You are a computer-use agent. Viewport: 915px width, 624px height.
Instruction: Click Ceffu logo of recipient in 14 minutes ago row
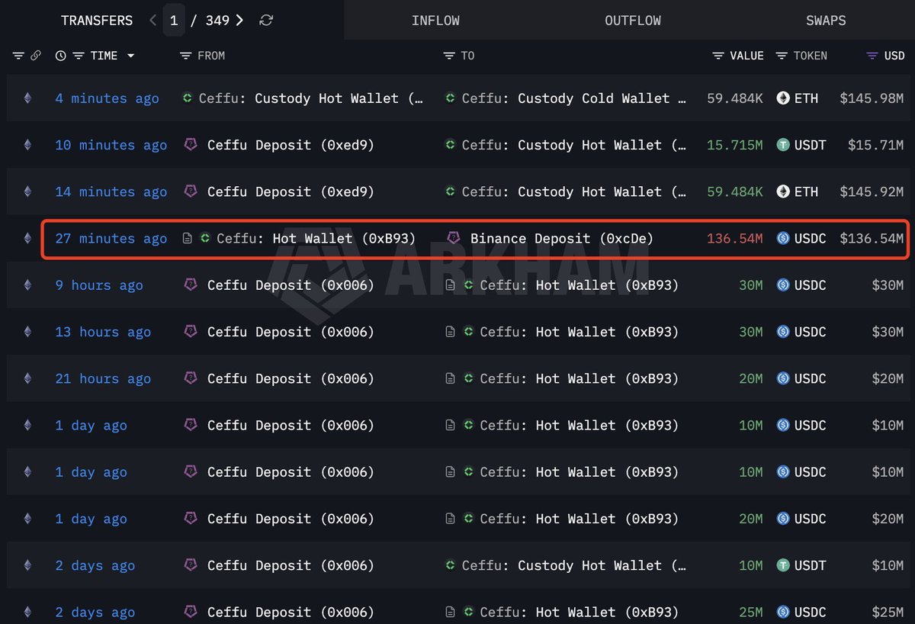point(451,191)
